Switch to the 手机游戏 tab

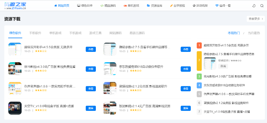75,33
